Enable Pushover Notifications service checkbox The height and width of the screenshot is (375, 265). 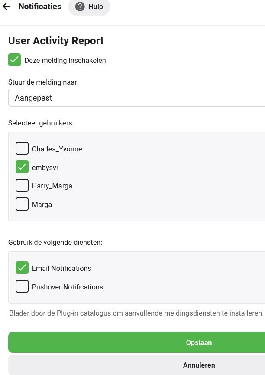(22, 286)
